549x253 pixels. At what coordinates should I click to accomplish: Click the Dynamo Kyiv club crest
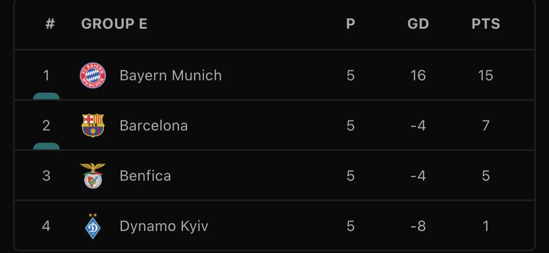[x=93, y=226]
